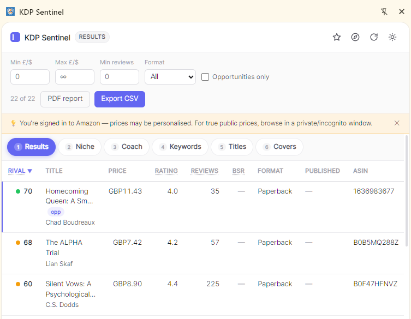This screenshot has width=411, height=319.
Task: Sort by the TITLE column header
Action: (x=54, y=171)
